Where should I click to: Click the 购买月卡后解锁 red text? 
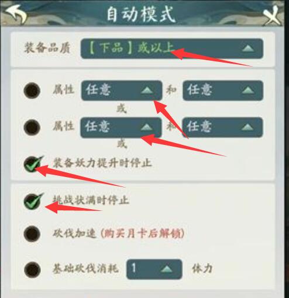point(142,234)
